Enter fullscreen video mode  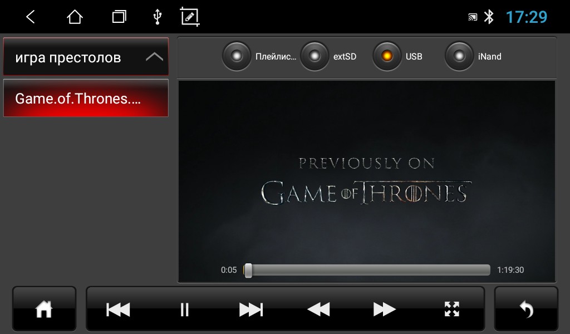point(452,309)
